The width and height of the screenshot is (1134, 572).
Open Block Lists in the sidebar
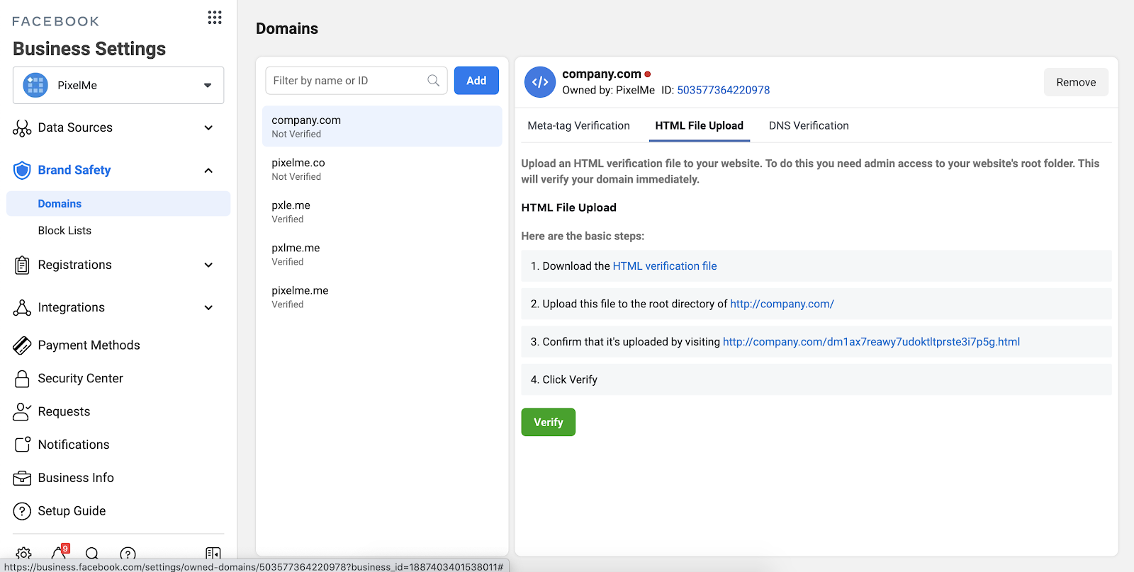(64, 231)
